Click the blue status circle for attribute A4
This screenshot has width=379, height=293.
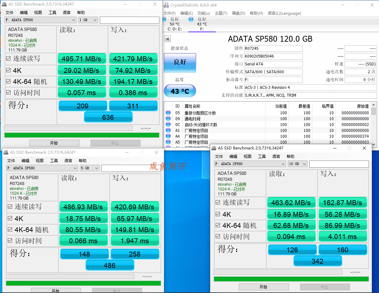point(168,136)
